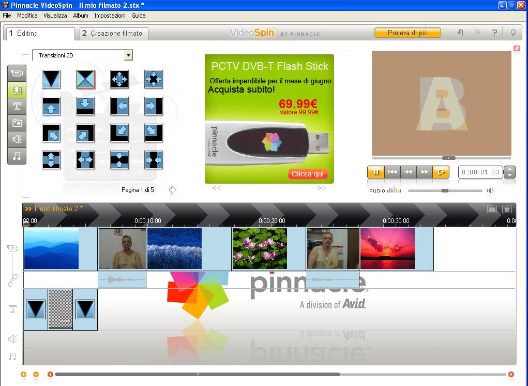Screen dimensions: 528x386
Task: Click the timeline horizontal scrollbar
Action: coord(198,374)
